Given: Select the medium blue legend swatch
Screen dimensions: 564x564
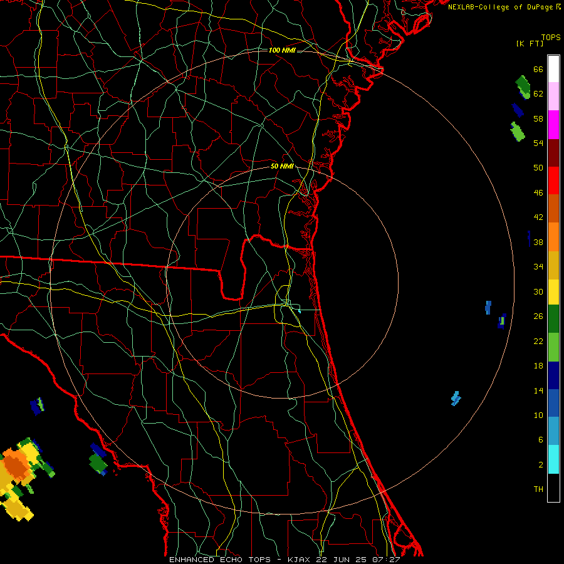Looking at the screenshot, I should tap(553, 403).
